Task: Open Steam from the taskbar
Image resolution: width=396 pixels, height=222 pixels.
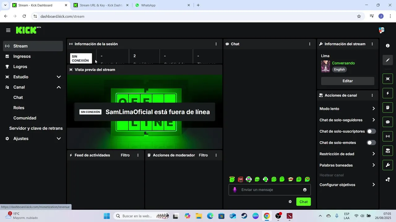Action: [x=244, y=216]
